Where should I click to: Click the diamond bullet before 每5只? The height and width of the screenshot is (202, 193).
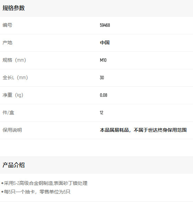tap(2, 192)
